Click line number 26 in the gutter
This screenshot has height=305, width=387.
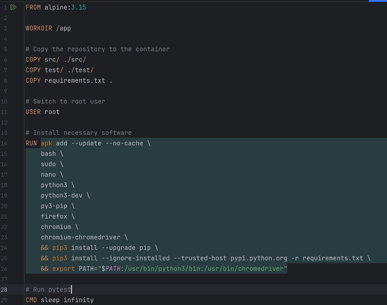point(4,269)
